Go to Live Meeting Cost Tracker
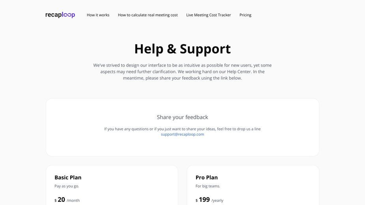365x205 pixels. click(x=208, y=15)
